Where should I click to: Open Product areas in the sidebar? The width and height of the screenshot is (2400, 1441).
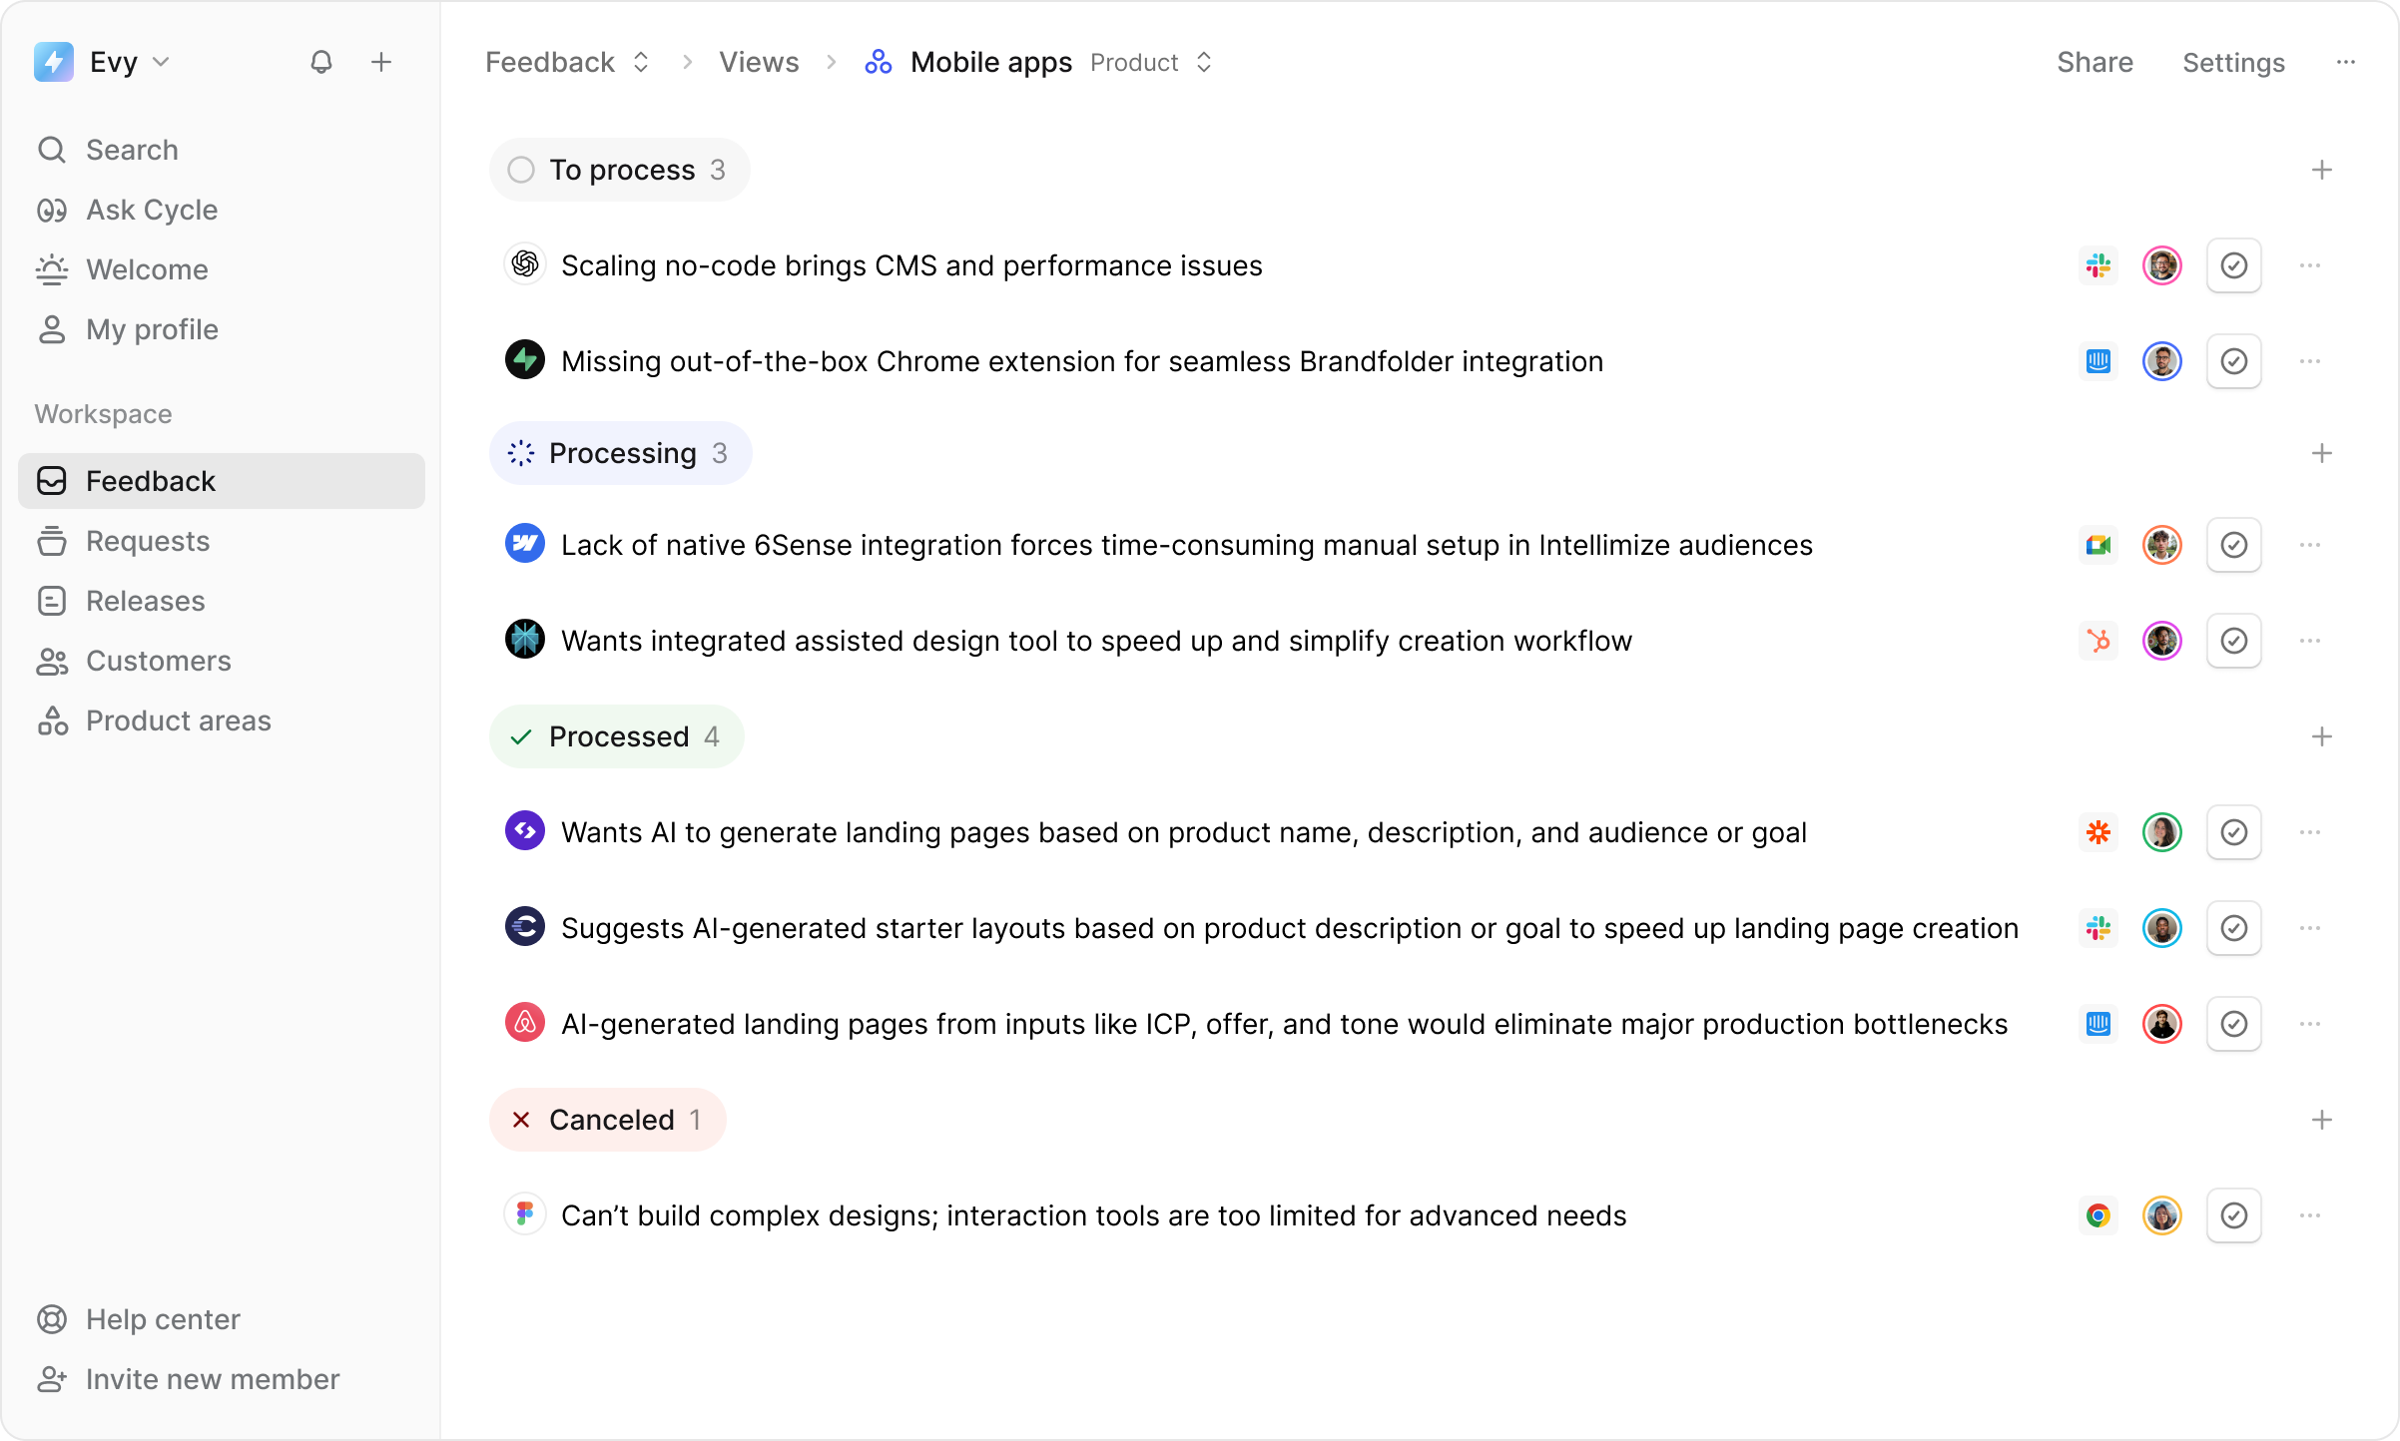(178, 720)
